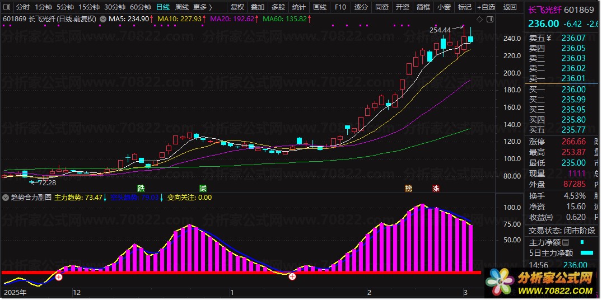
Task: Click the 标记 mark button
Action: tap(465, 7)
